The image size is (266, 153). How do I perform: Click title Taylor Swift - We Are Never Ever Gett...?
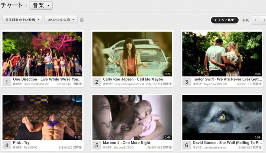[x=227, y=79]
